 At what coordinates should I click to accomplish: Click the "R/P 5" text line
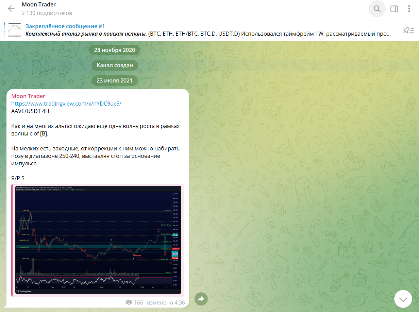[x=18, y=178]
